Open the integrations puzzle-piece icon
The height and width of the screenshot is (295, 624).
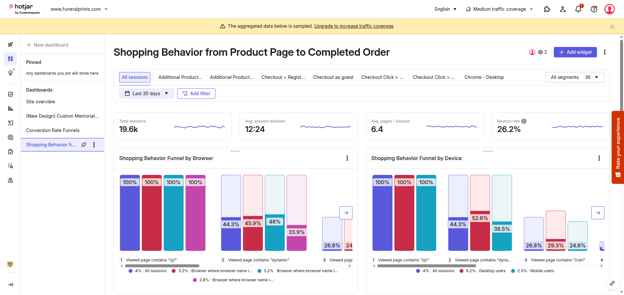pos(547,9)
